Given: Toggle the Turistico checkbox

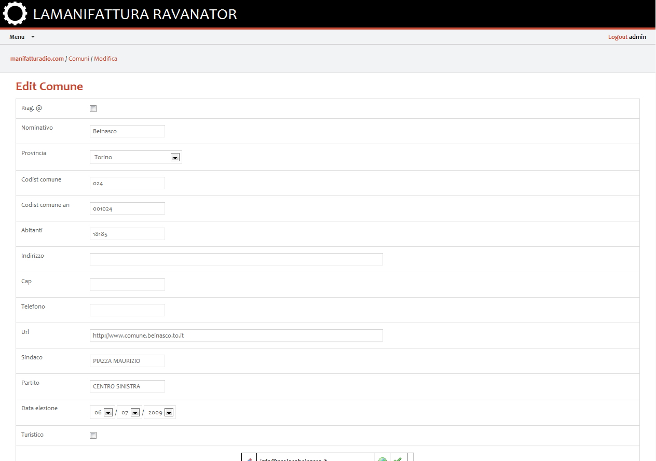Looking at the screenshot, I should coord(93,435).
